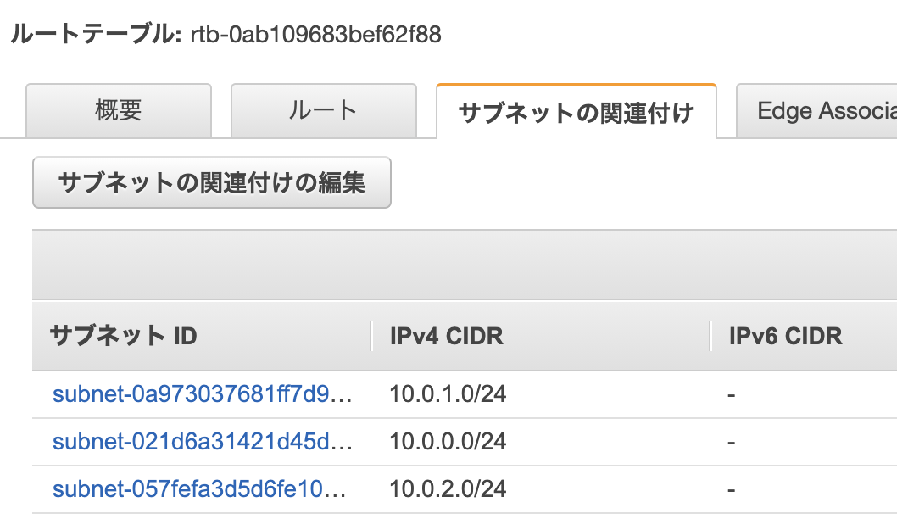
Task: Open subnet-0a973037681ff7d9 link
Action: 202,394
